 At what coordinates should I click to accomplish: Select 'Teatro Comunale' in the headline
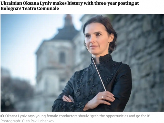coord(40,8)
